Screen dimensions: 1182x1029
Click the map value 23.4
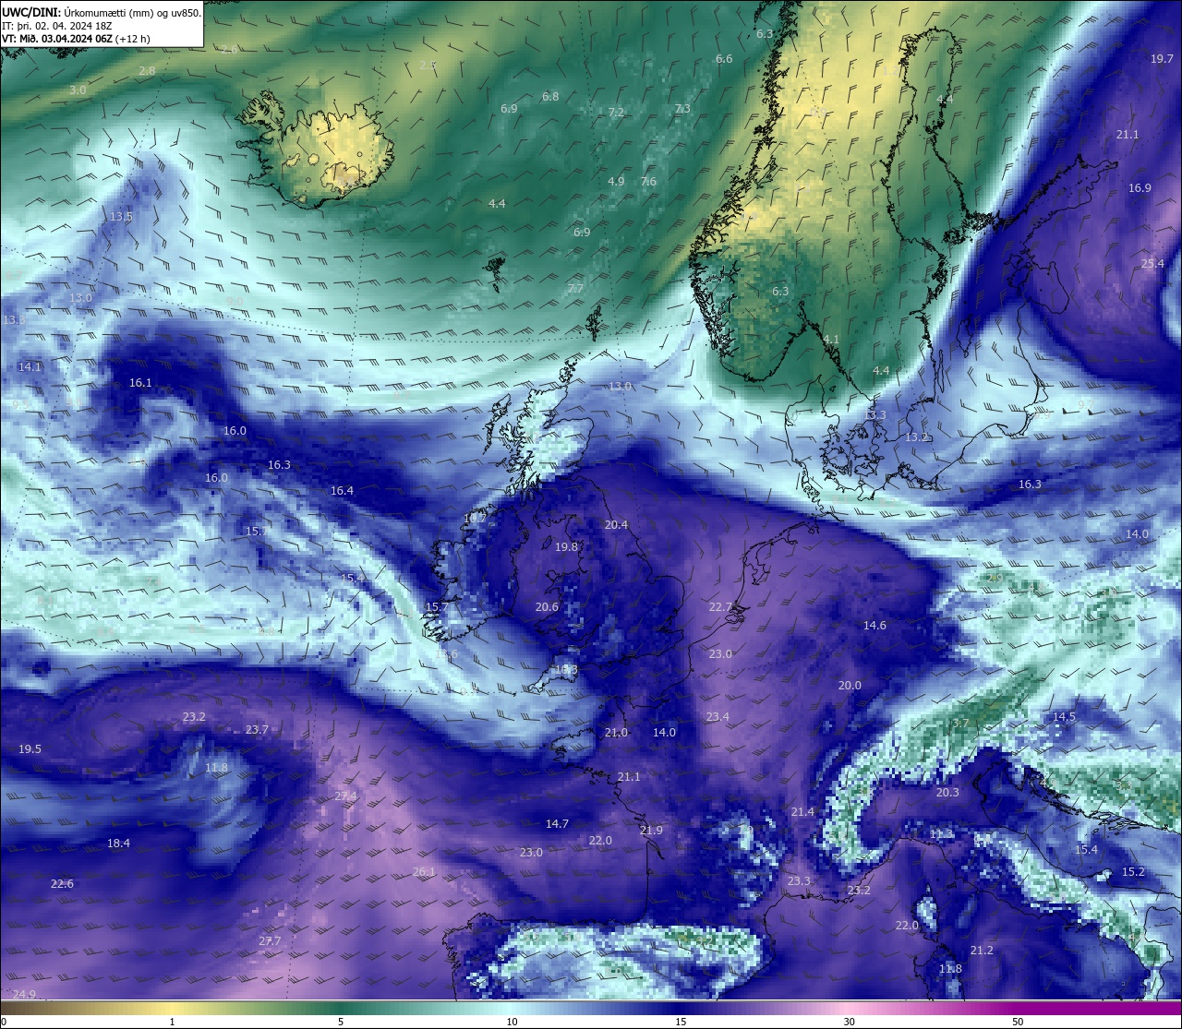[x=718, y=717]
